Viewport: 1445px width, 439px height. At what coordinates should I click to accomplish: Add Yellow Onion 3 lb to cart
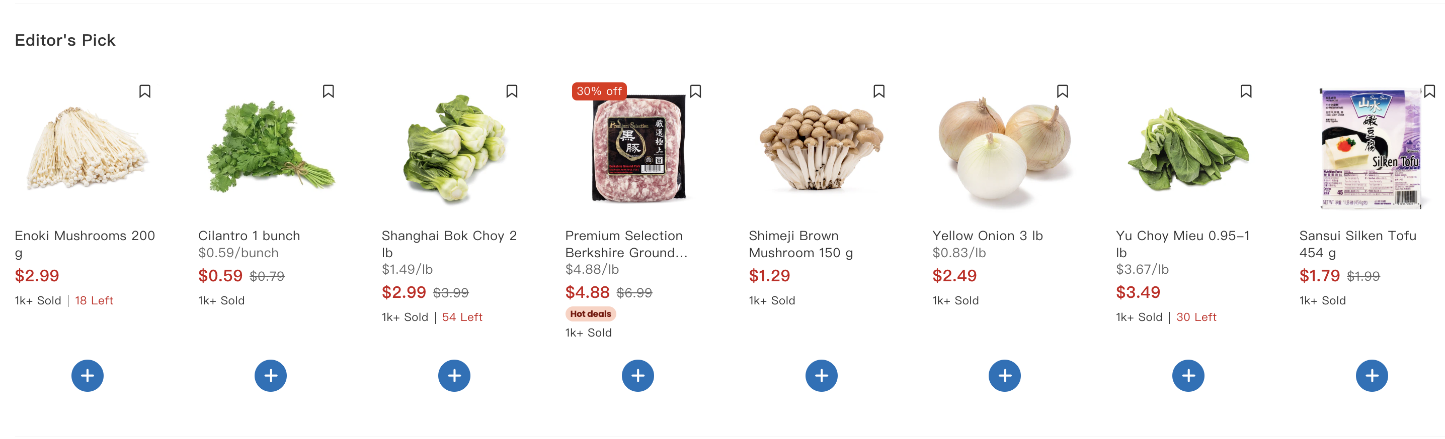pos(1005,375)
